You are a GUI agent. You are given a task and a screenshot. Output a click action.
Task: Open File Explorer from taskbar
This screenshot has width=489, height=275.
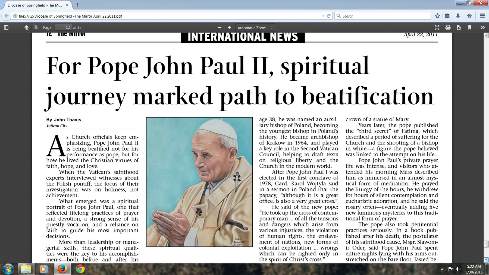click(x=26, y=269)
